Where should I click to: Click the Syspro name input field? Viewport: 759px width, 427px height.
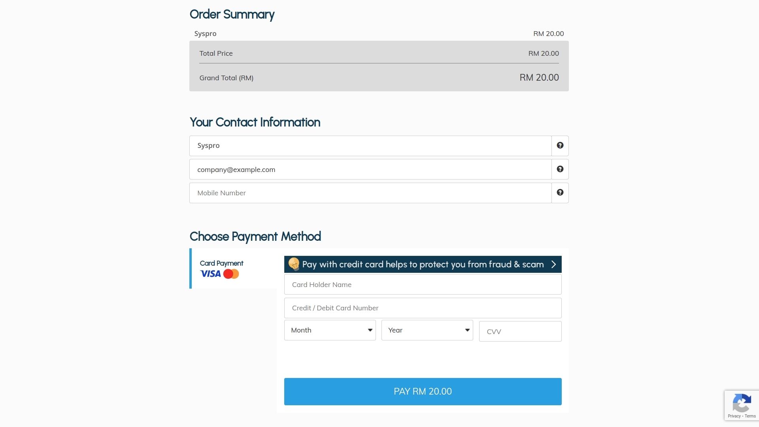tap(370, 145)
